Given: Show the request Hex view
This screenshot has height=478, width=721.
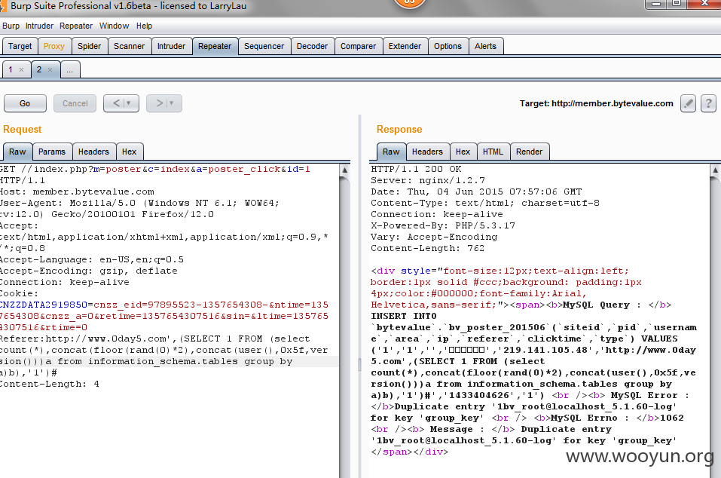Looking at the screenshot, I should coord(130,152).
